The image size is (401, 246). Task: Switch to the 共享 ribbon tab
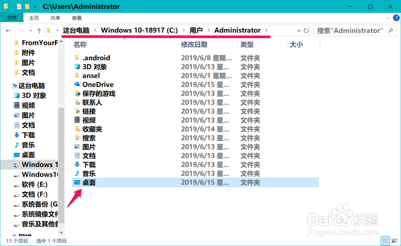[x=55, y=18]
